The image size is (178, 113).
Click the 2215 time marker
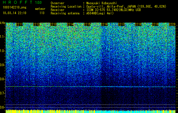point(87,24)
